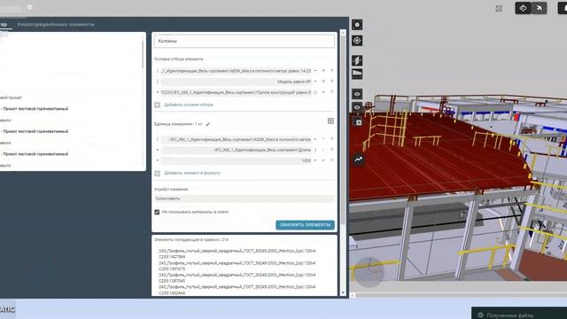Click the left list panel scrollbar

point(143,54)
